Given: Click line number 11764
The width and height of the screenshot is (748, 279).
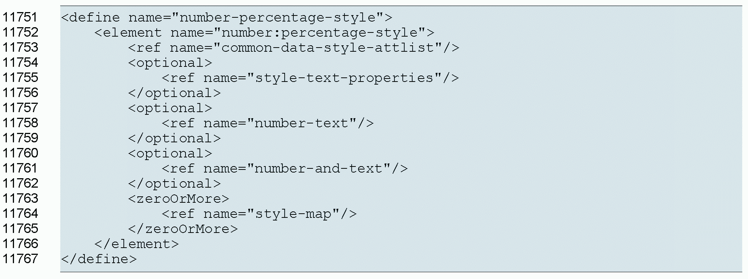Looking at the screenshot, I should (20, 214).
